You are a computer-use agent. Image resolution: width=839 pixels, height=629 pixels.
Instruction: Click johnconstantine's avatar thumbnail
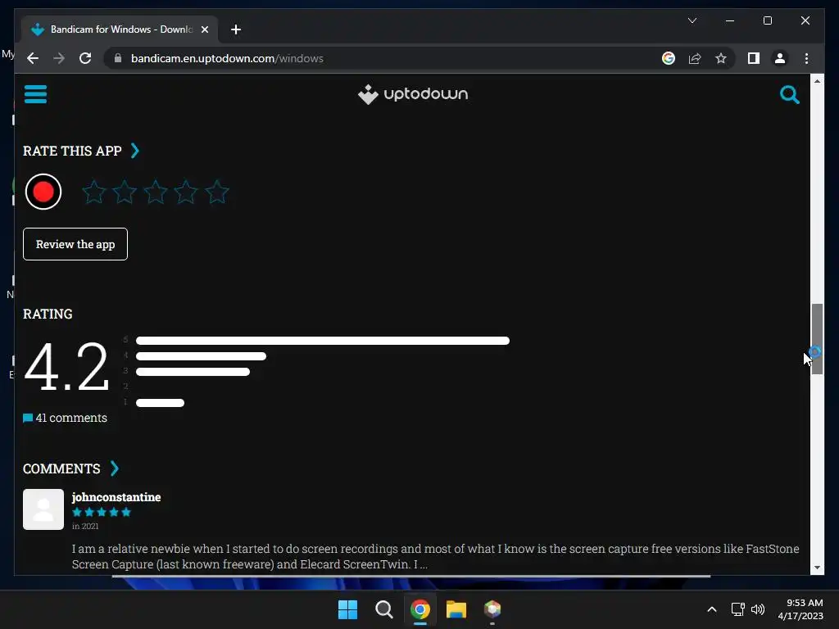tap(43, 509)
